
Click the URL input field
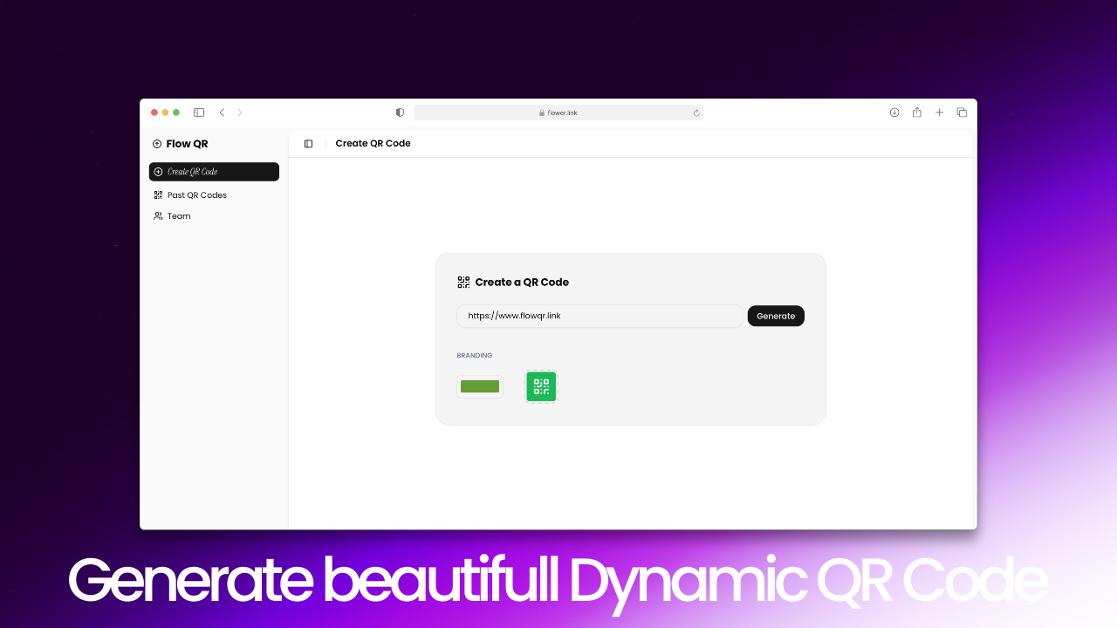click(x=600, y=316)
